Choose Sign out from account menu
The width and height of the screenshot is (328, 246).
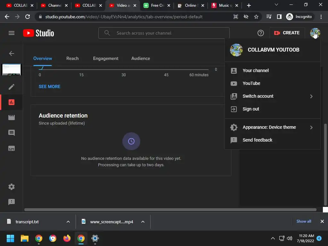pyautogui.click(x=273, y=109)
